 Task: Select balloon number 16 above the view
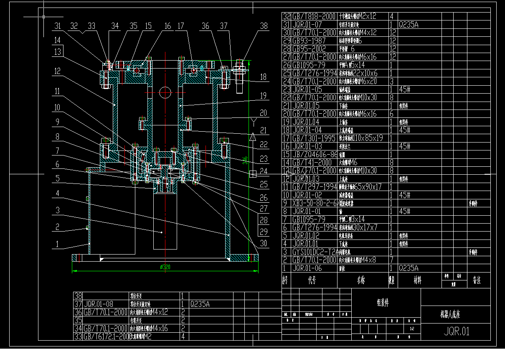(x=168, y=25)
